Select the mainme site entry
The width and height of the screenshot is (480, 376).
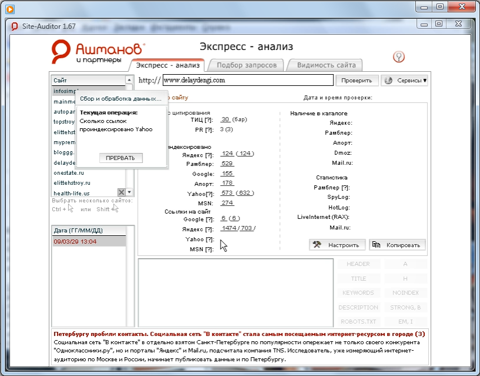click(x=64, y=101)
